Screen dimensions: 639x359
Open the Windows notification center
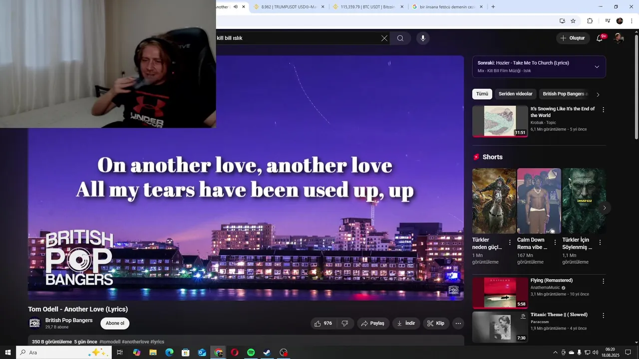[628, 353]
